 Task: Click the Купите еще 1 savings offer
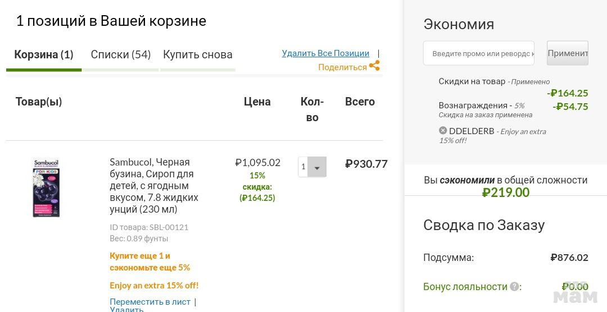pos(150,261)
